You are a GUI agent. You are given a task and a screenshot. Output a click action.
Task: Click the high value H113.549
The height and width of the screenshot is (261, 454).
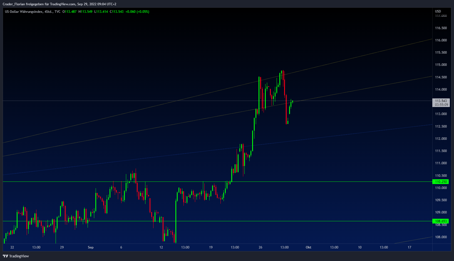pos(85,12)
